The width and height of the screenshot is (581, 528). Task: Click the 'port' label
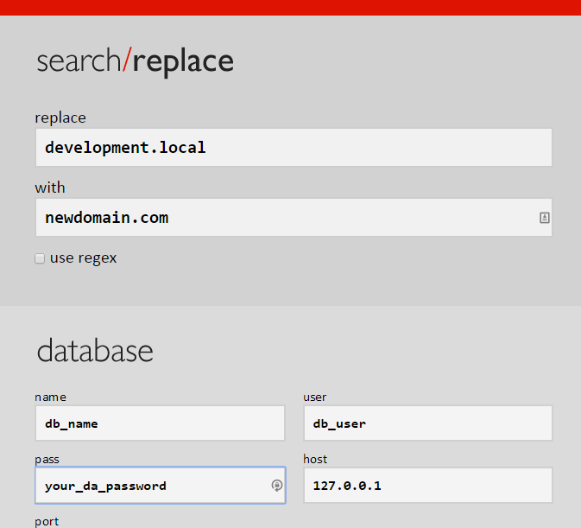pos(47,522)
